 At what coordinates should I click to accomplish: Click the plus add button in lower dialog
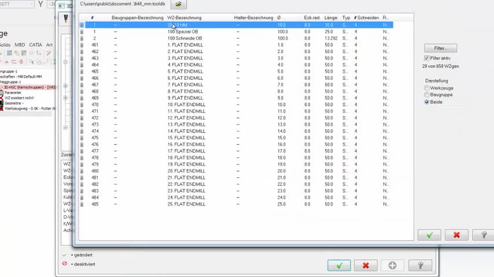pos(392,265)
